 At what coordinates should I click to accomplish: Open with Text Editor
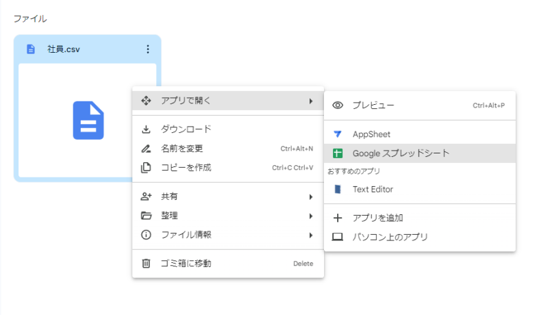[x=420, y=189]
